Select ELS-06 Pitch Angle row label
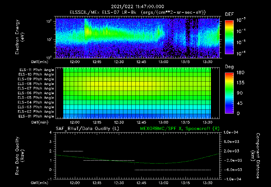This screenshot has height=187, width=271. pyautogui.click(x=36, y=93)
